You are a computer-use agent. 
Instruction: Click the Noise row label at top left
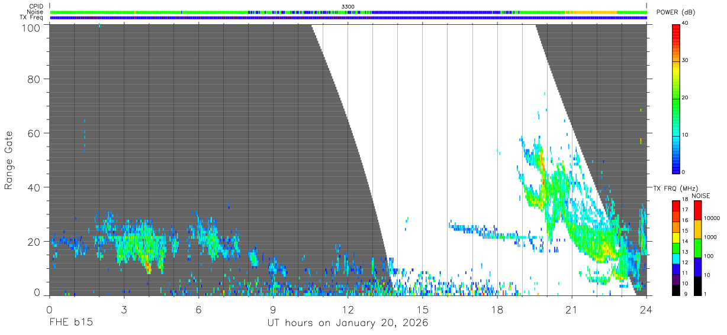point(36,12)
